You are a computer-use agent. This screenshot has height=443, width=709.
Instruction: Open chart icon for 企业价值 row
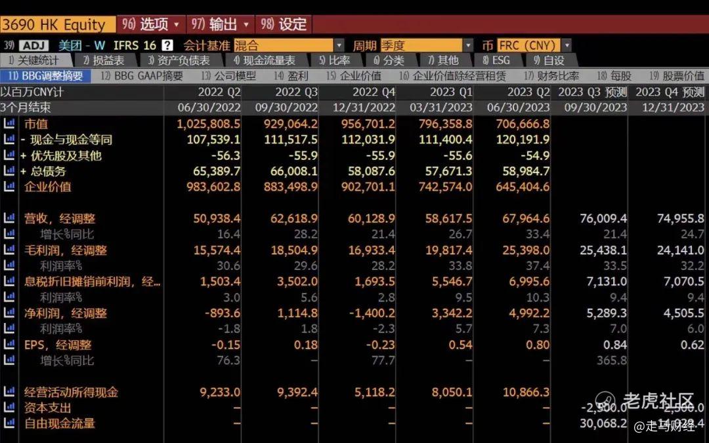[9, 187]
